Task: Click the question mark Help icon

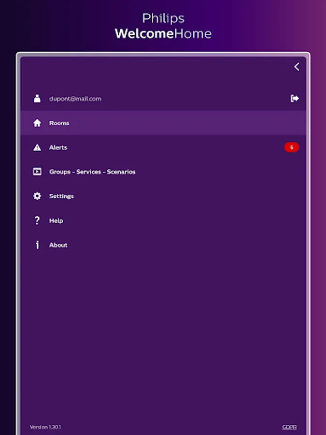Action: tap(37, 220)
